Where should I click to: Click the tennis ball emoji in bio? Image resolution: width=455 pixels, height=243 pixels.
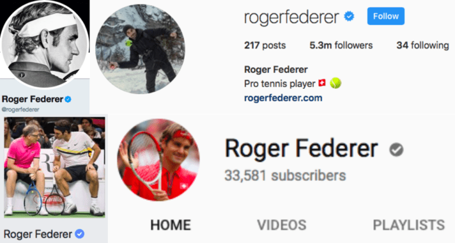pos(336,84)
